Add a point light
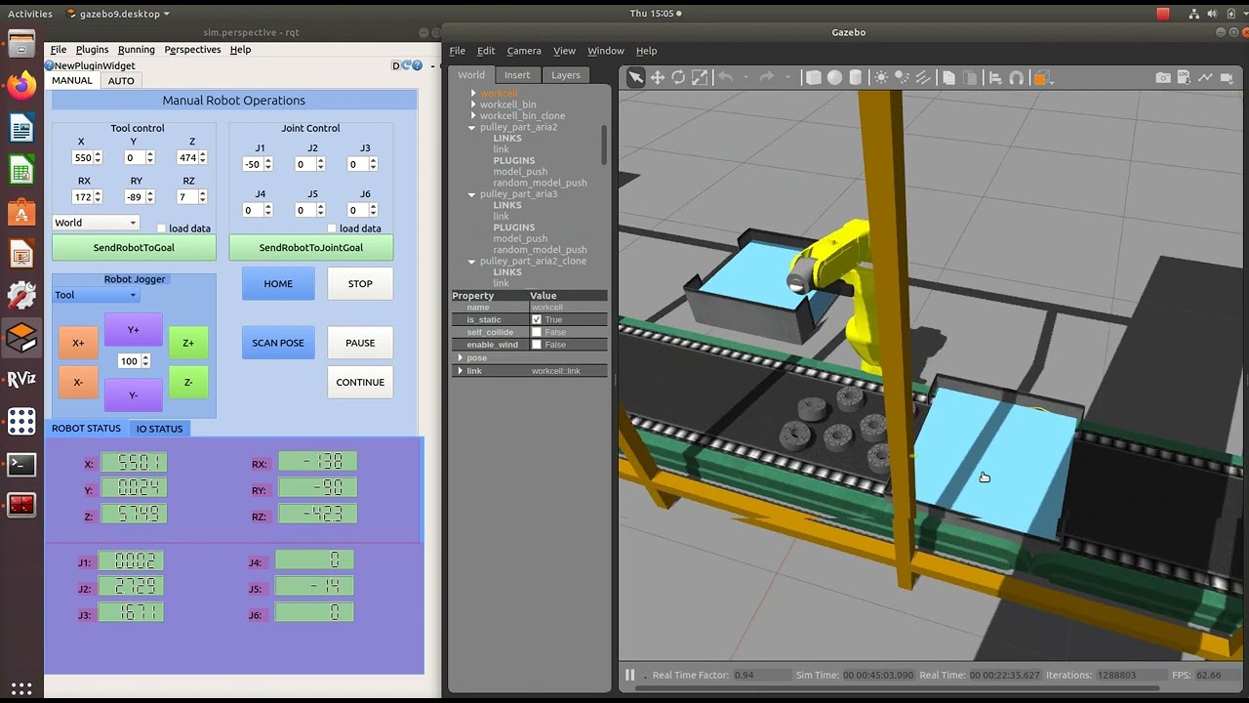The image size is (1249, 703). point(881,78)
